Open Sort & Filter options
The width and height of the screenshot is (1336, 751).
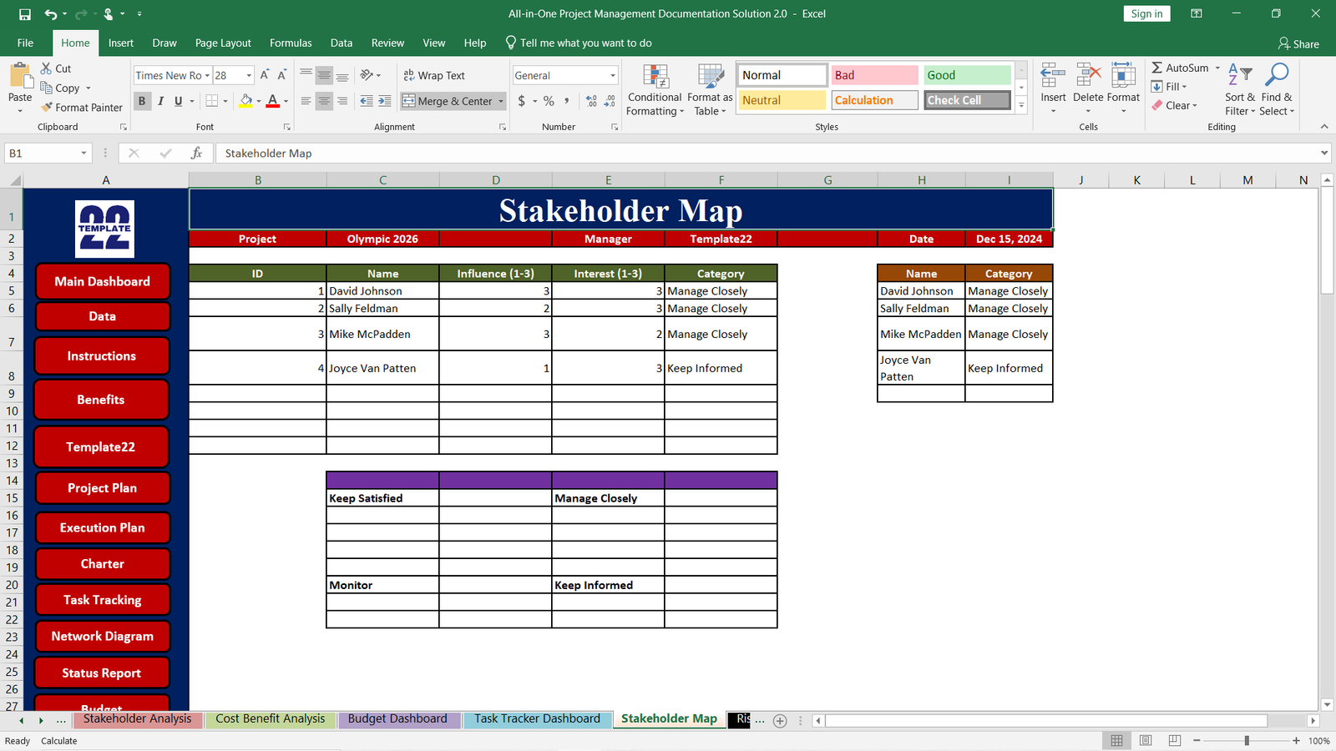coord(1240,89)
